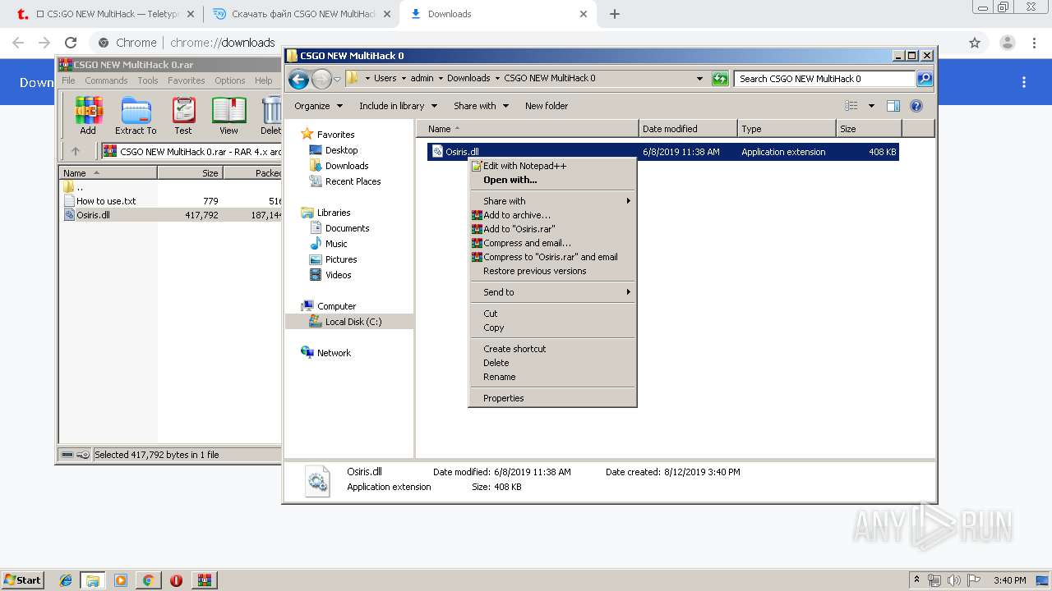Open recent pages dropdown next to forward arrow
Screen dimensions: 1052x591
tap(337, 80)
